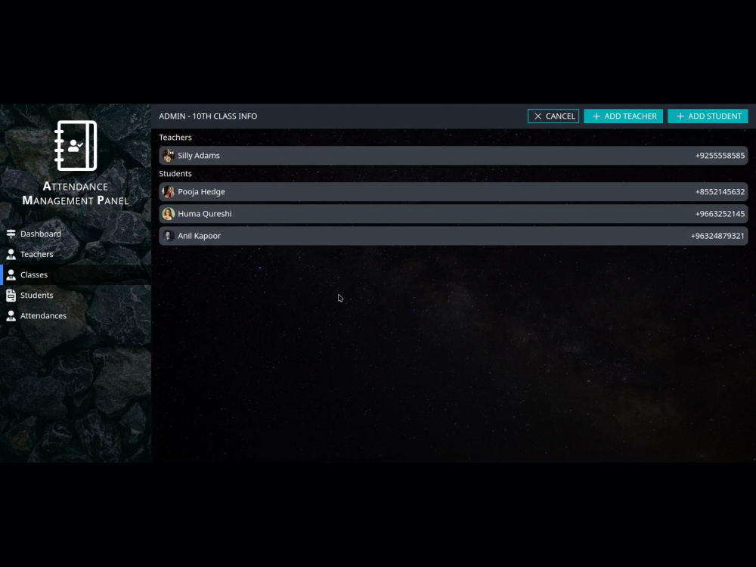Click the plus icon on Add Teacher

[596, 116]
